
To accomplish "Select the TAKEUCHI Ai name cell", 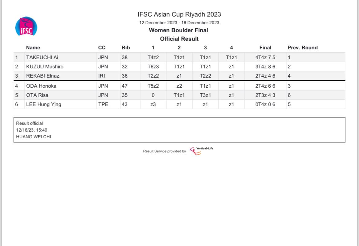I will click(42, 57).
